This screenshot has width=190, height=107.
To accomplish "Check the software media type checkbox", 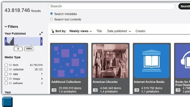I will (x=6, y=83).
